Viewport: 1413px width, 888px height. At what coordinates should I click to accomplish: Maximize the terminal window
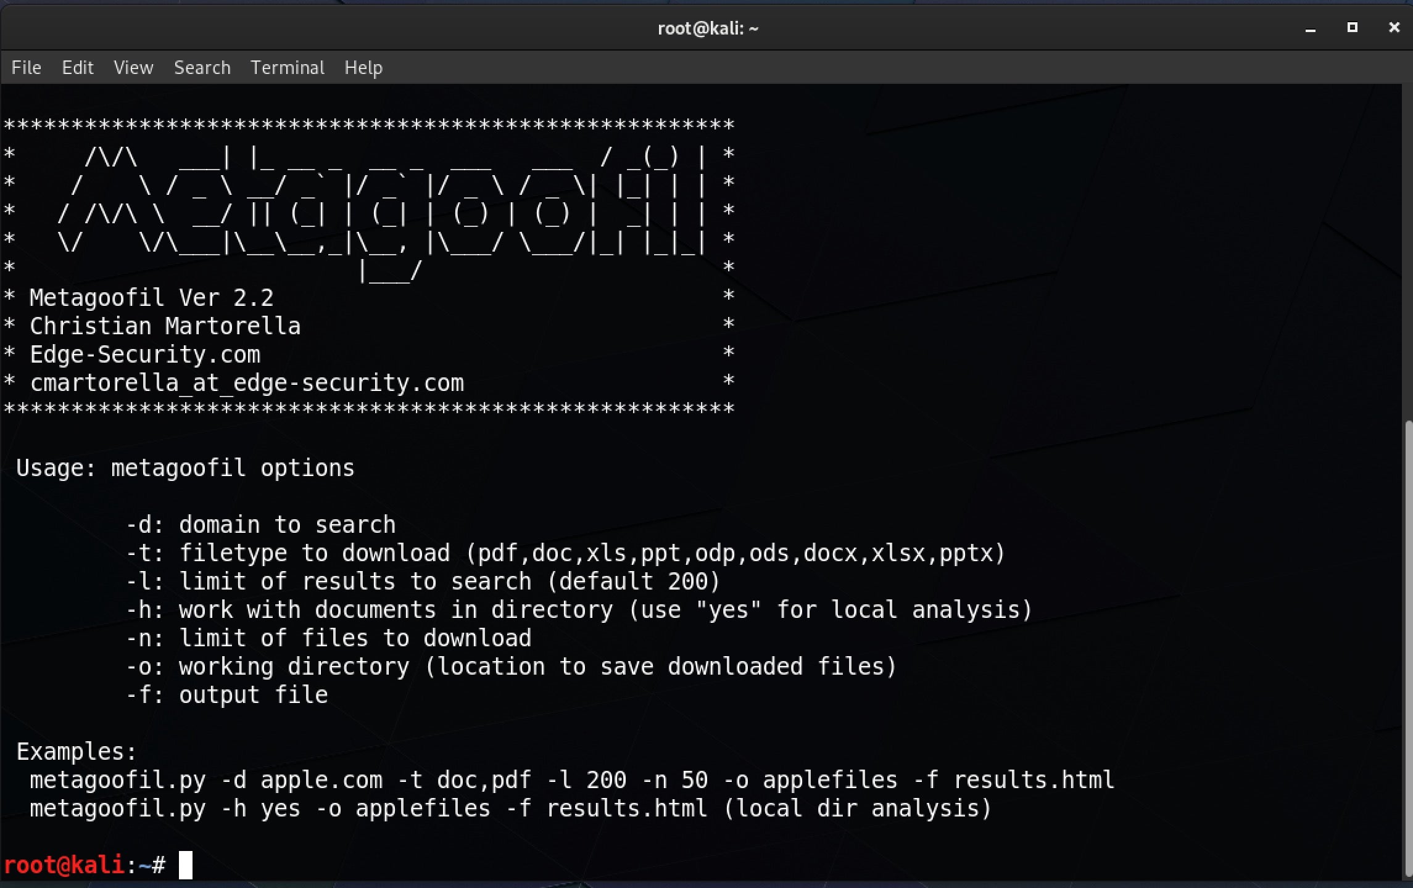click(x=1352, y=28)
